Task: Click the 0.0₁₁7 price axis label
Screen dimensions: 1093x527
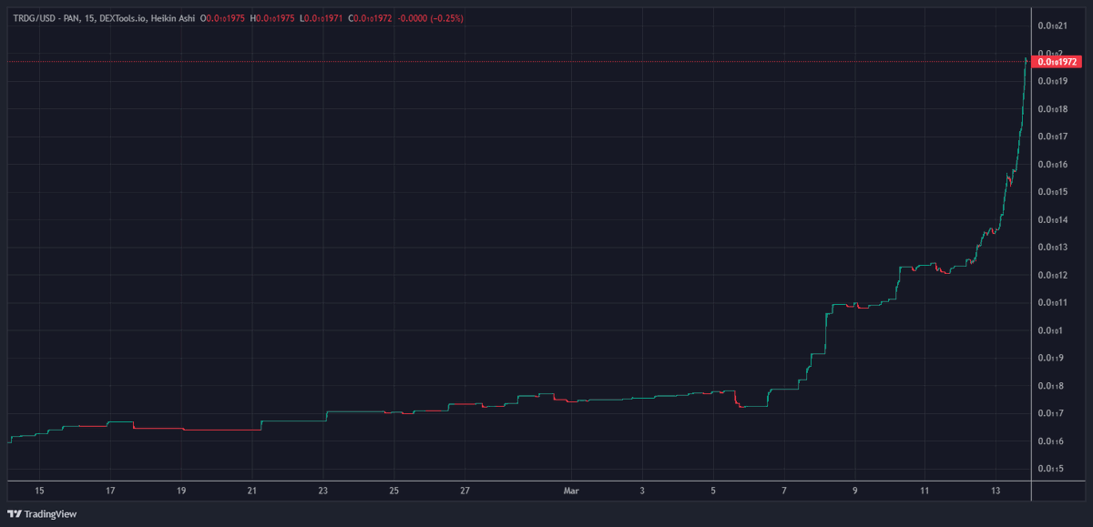Action: click(1049, 413)
